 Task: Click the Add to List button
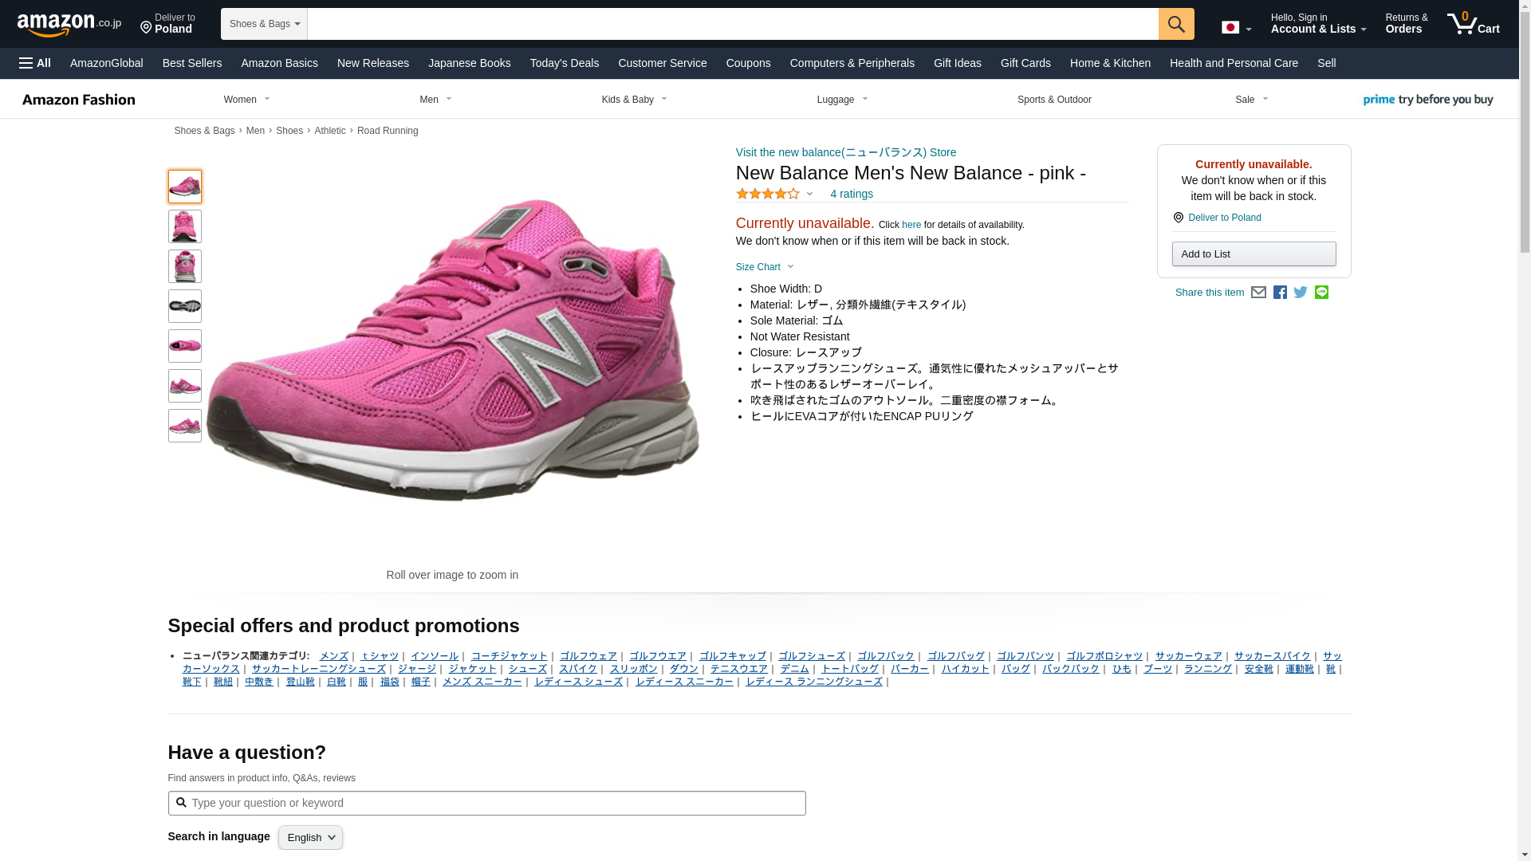(x=1254, y=254)
